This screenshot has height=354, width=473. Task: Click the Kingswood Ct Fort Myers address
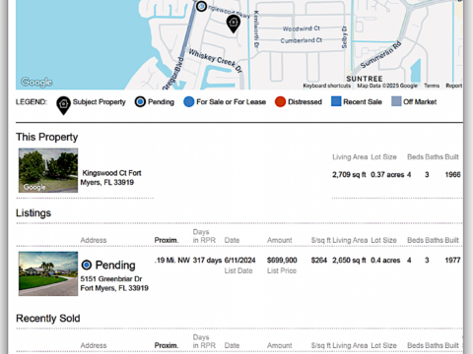[110, 178]
